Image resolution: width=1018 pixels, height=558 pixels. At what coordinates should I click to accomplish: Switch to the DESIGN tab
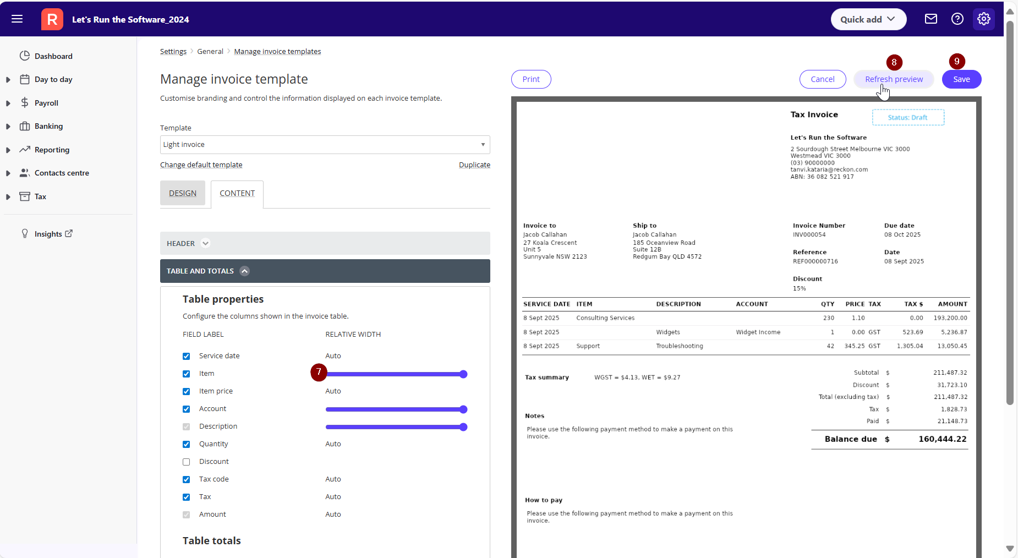click(x=183, y=193)
